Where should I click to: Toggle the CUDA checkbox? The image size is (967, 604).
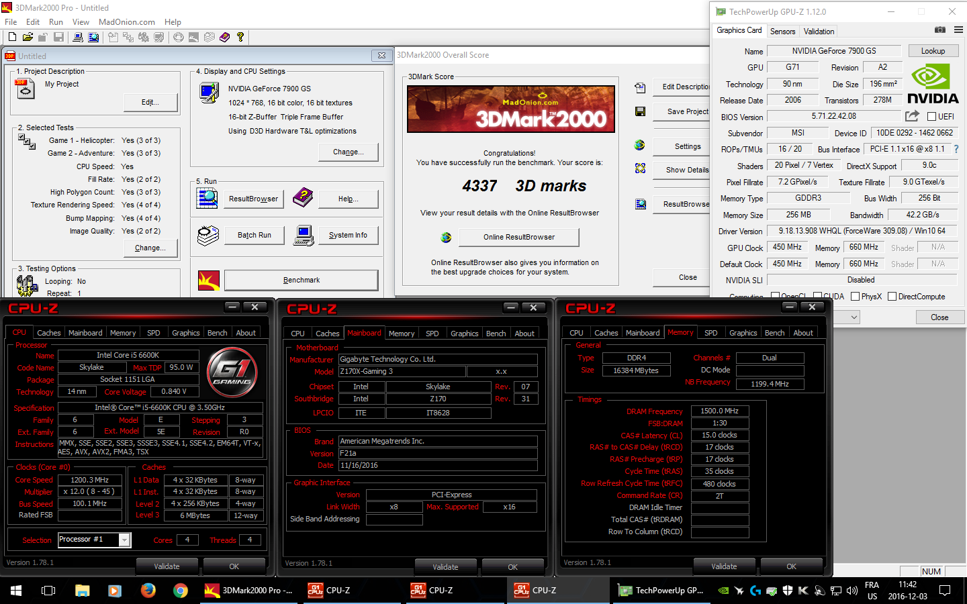pyautogui.click(x=817, y=296)
